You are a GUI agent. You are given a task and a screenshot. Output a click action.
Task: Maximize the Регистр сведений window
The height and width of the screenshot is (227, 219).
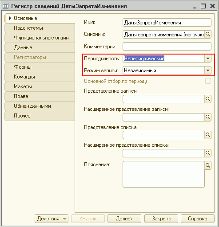pos(203,6)
